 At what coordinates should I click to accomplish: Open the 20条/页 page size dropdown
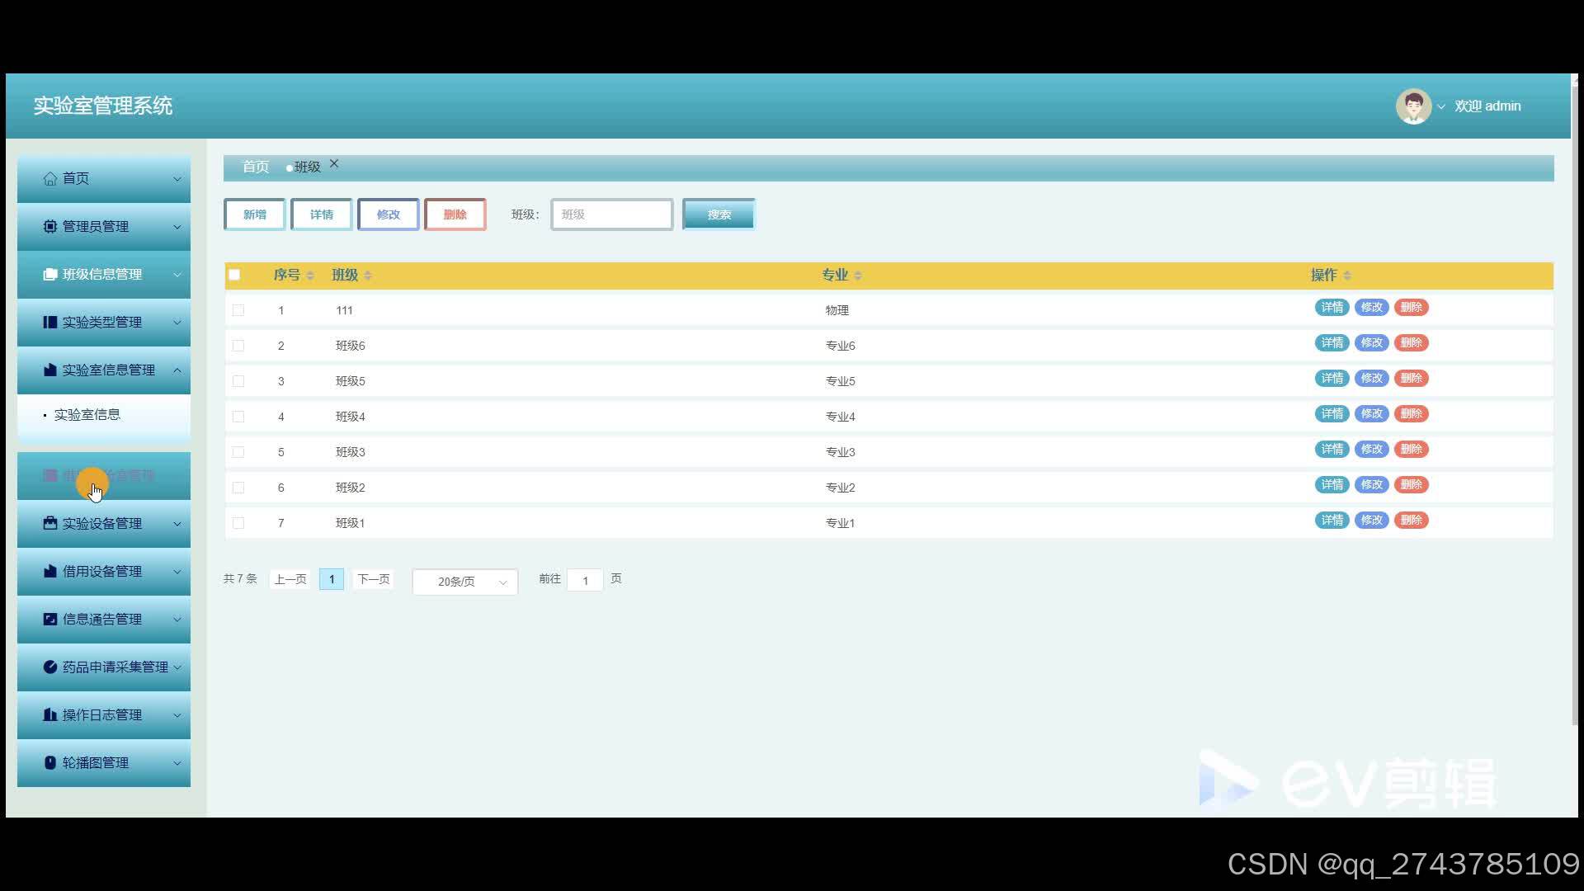[x=464, y=582]
